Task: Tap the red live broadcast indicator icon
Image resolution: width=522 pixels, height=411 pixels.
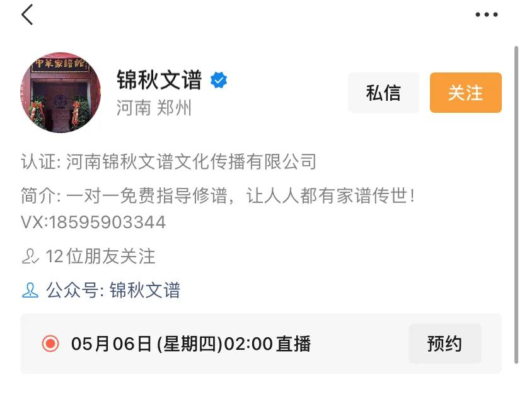Action: click(50, 344)
